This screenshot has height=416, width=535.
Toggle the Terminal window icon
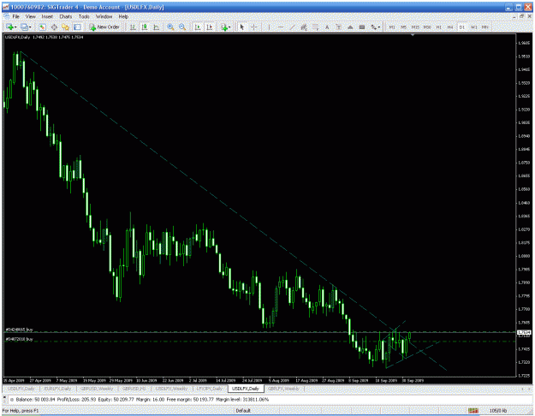point(77,27)
